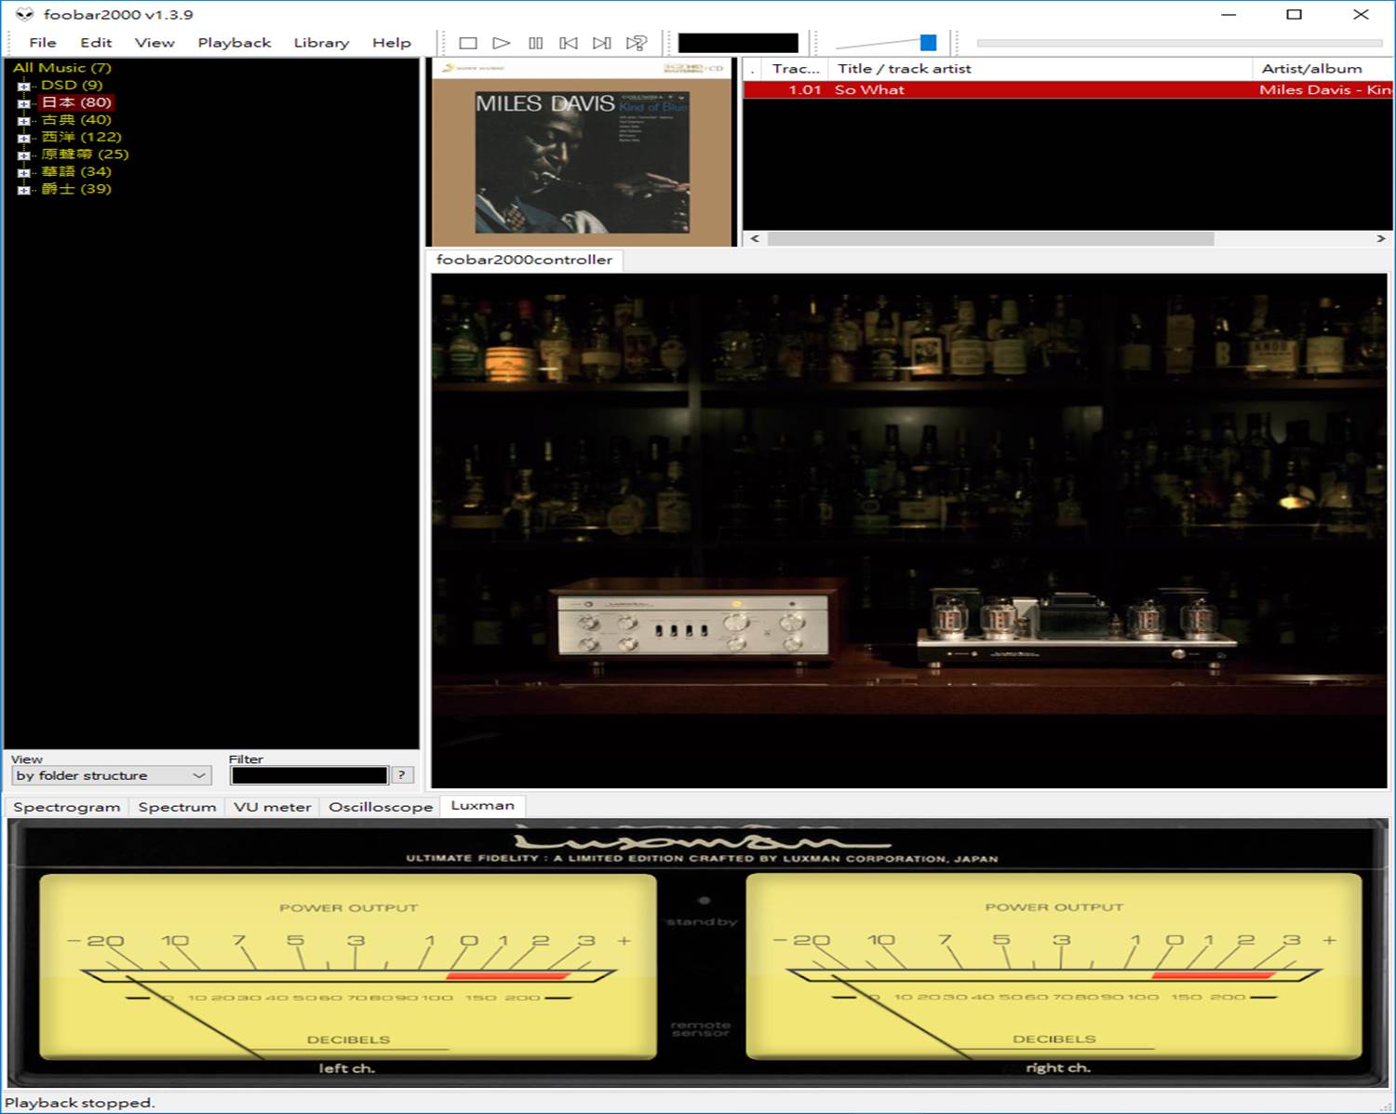Select the Luxman tab
Viewport: 1396px width, 1114px height.
(482, 806)
